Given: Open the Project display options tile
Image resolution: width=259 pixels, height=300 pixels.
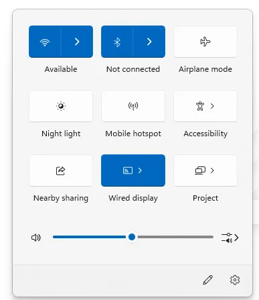Looking at the screenshot, I should pos(205,170).
